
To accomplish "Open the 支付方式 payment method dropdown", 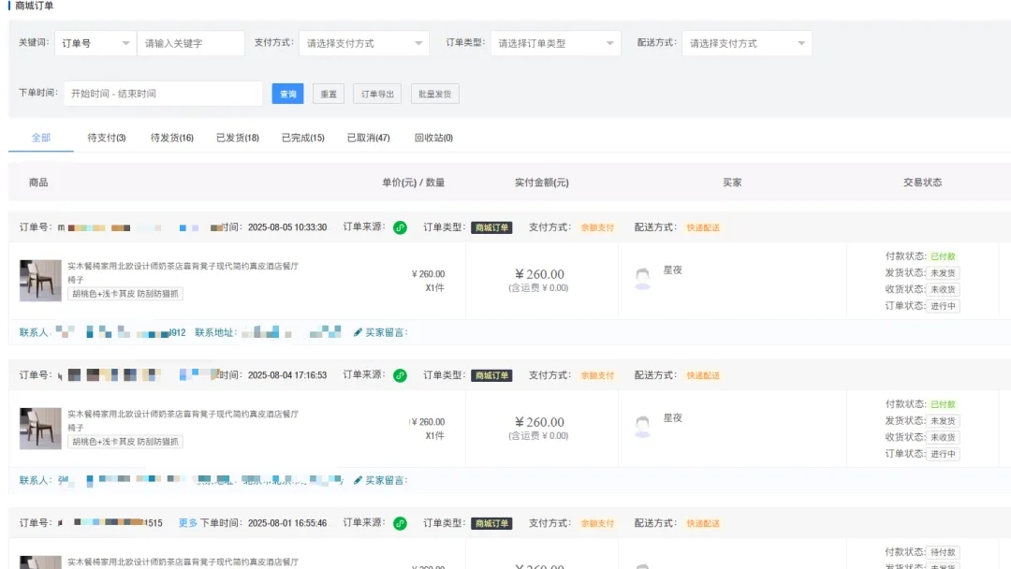I will coord(363,43).
